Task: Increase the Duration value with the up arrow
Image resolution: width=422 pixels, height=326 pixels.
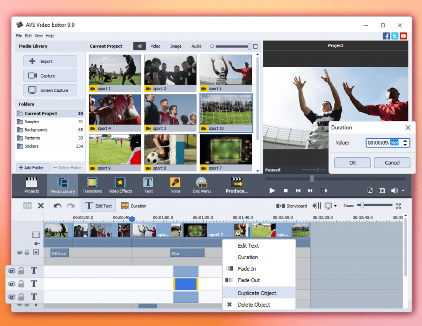Action: (x=405, y=141)
